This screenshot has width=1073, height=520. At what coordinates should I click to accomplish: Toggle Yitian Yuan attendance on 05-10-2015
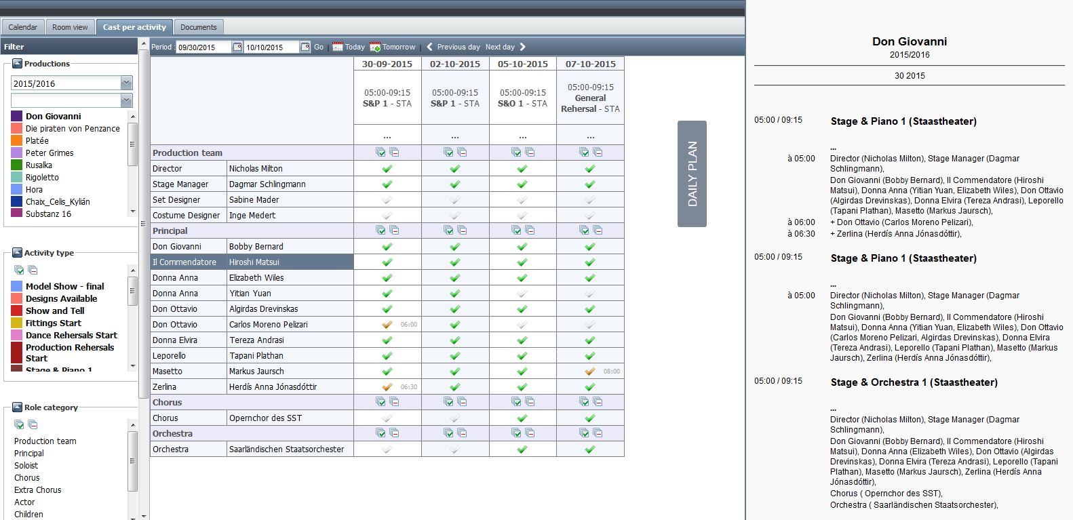tap(522, 294)
